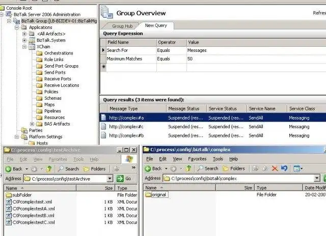The width and height of the screenshot is (326, 236).
Task: Collapse the BizTalk Group tree node
Action: (x=9, y=21)
